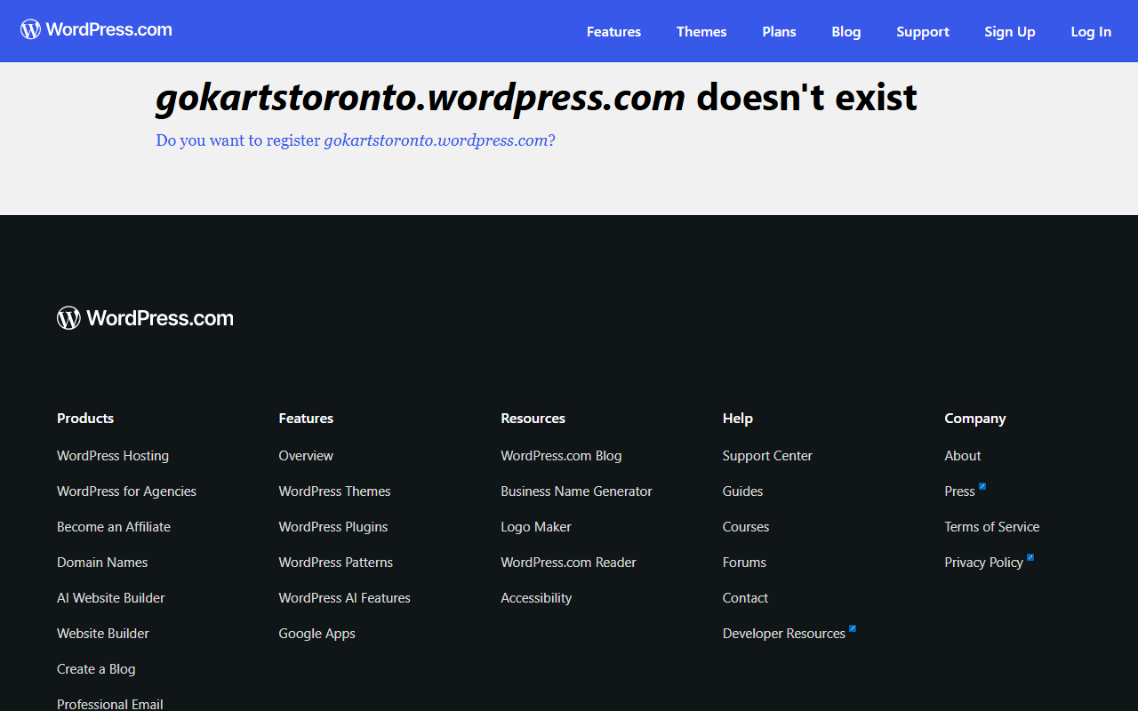Click the external icon beside Developer Resources
The image size is (1138, 711).
click(x=853, y=628)
